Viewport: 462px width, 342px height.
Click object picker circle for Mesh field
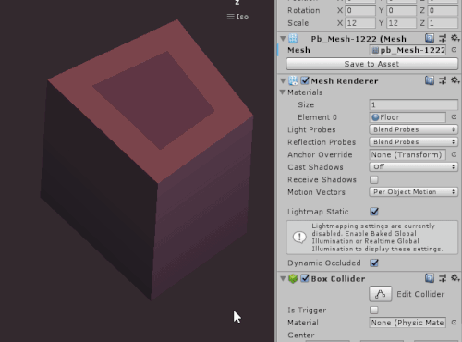point(454,50)
